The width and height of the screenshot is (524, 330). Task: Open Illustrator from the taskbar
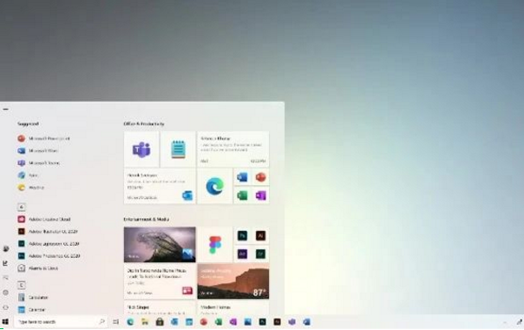click(x=277, y=321)
